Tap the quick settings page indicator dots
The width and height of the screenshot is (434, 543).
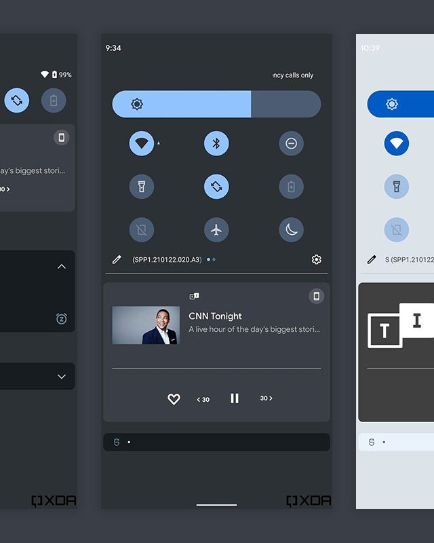(x=211, y=259)
